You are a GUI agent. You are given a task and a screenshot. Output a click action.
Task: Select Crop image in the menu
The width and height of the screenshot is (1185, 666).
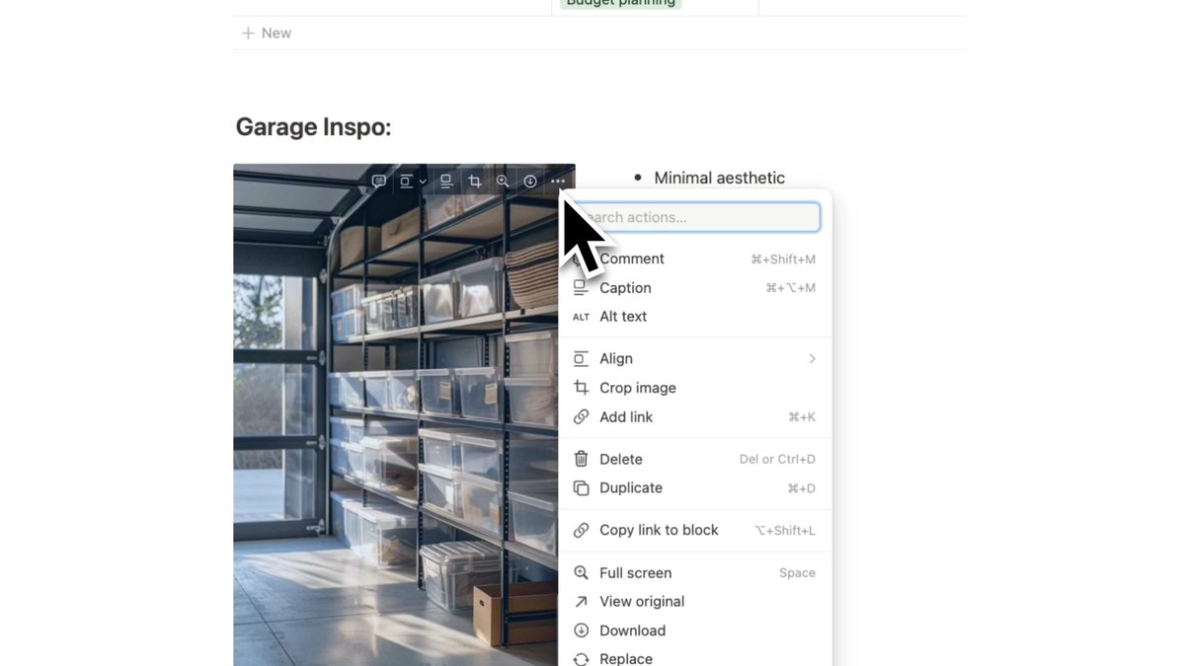tap(695, 388)
